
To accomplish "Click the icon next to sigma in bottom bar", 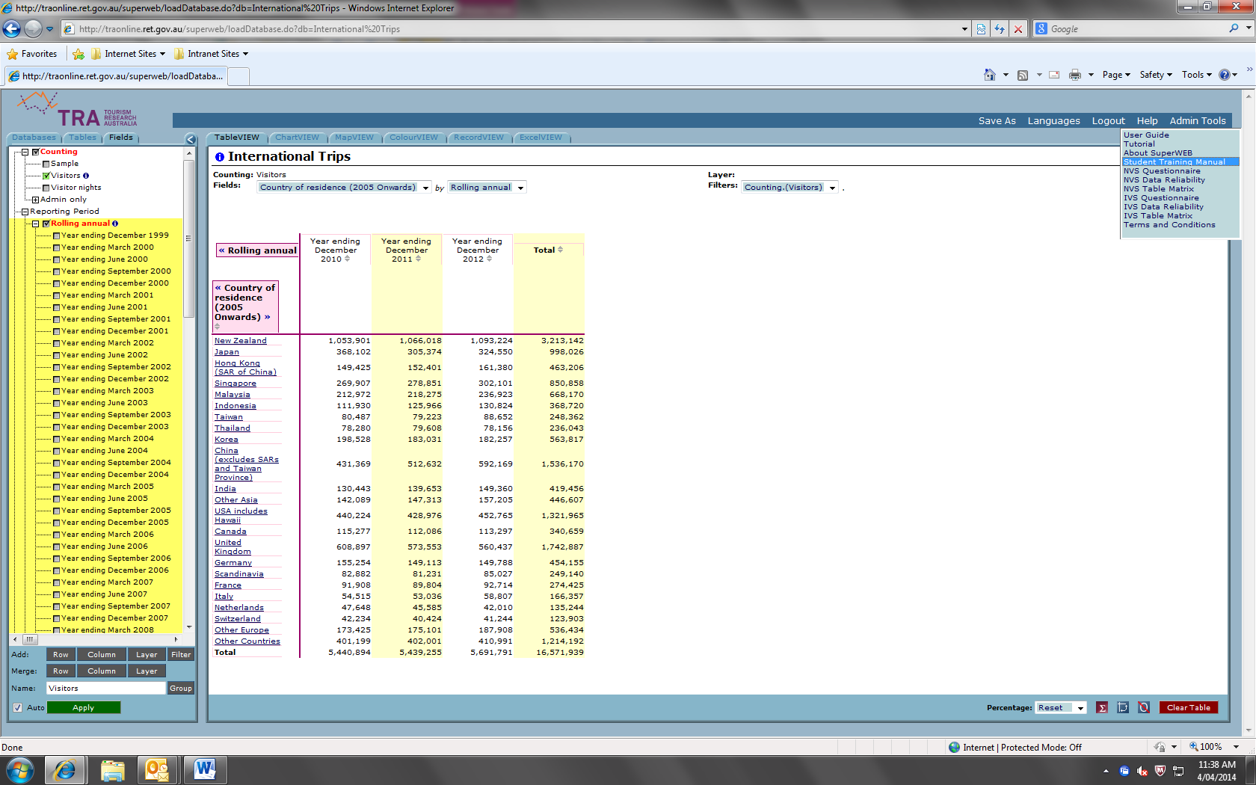I will point(1123,707).
